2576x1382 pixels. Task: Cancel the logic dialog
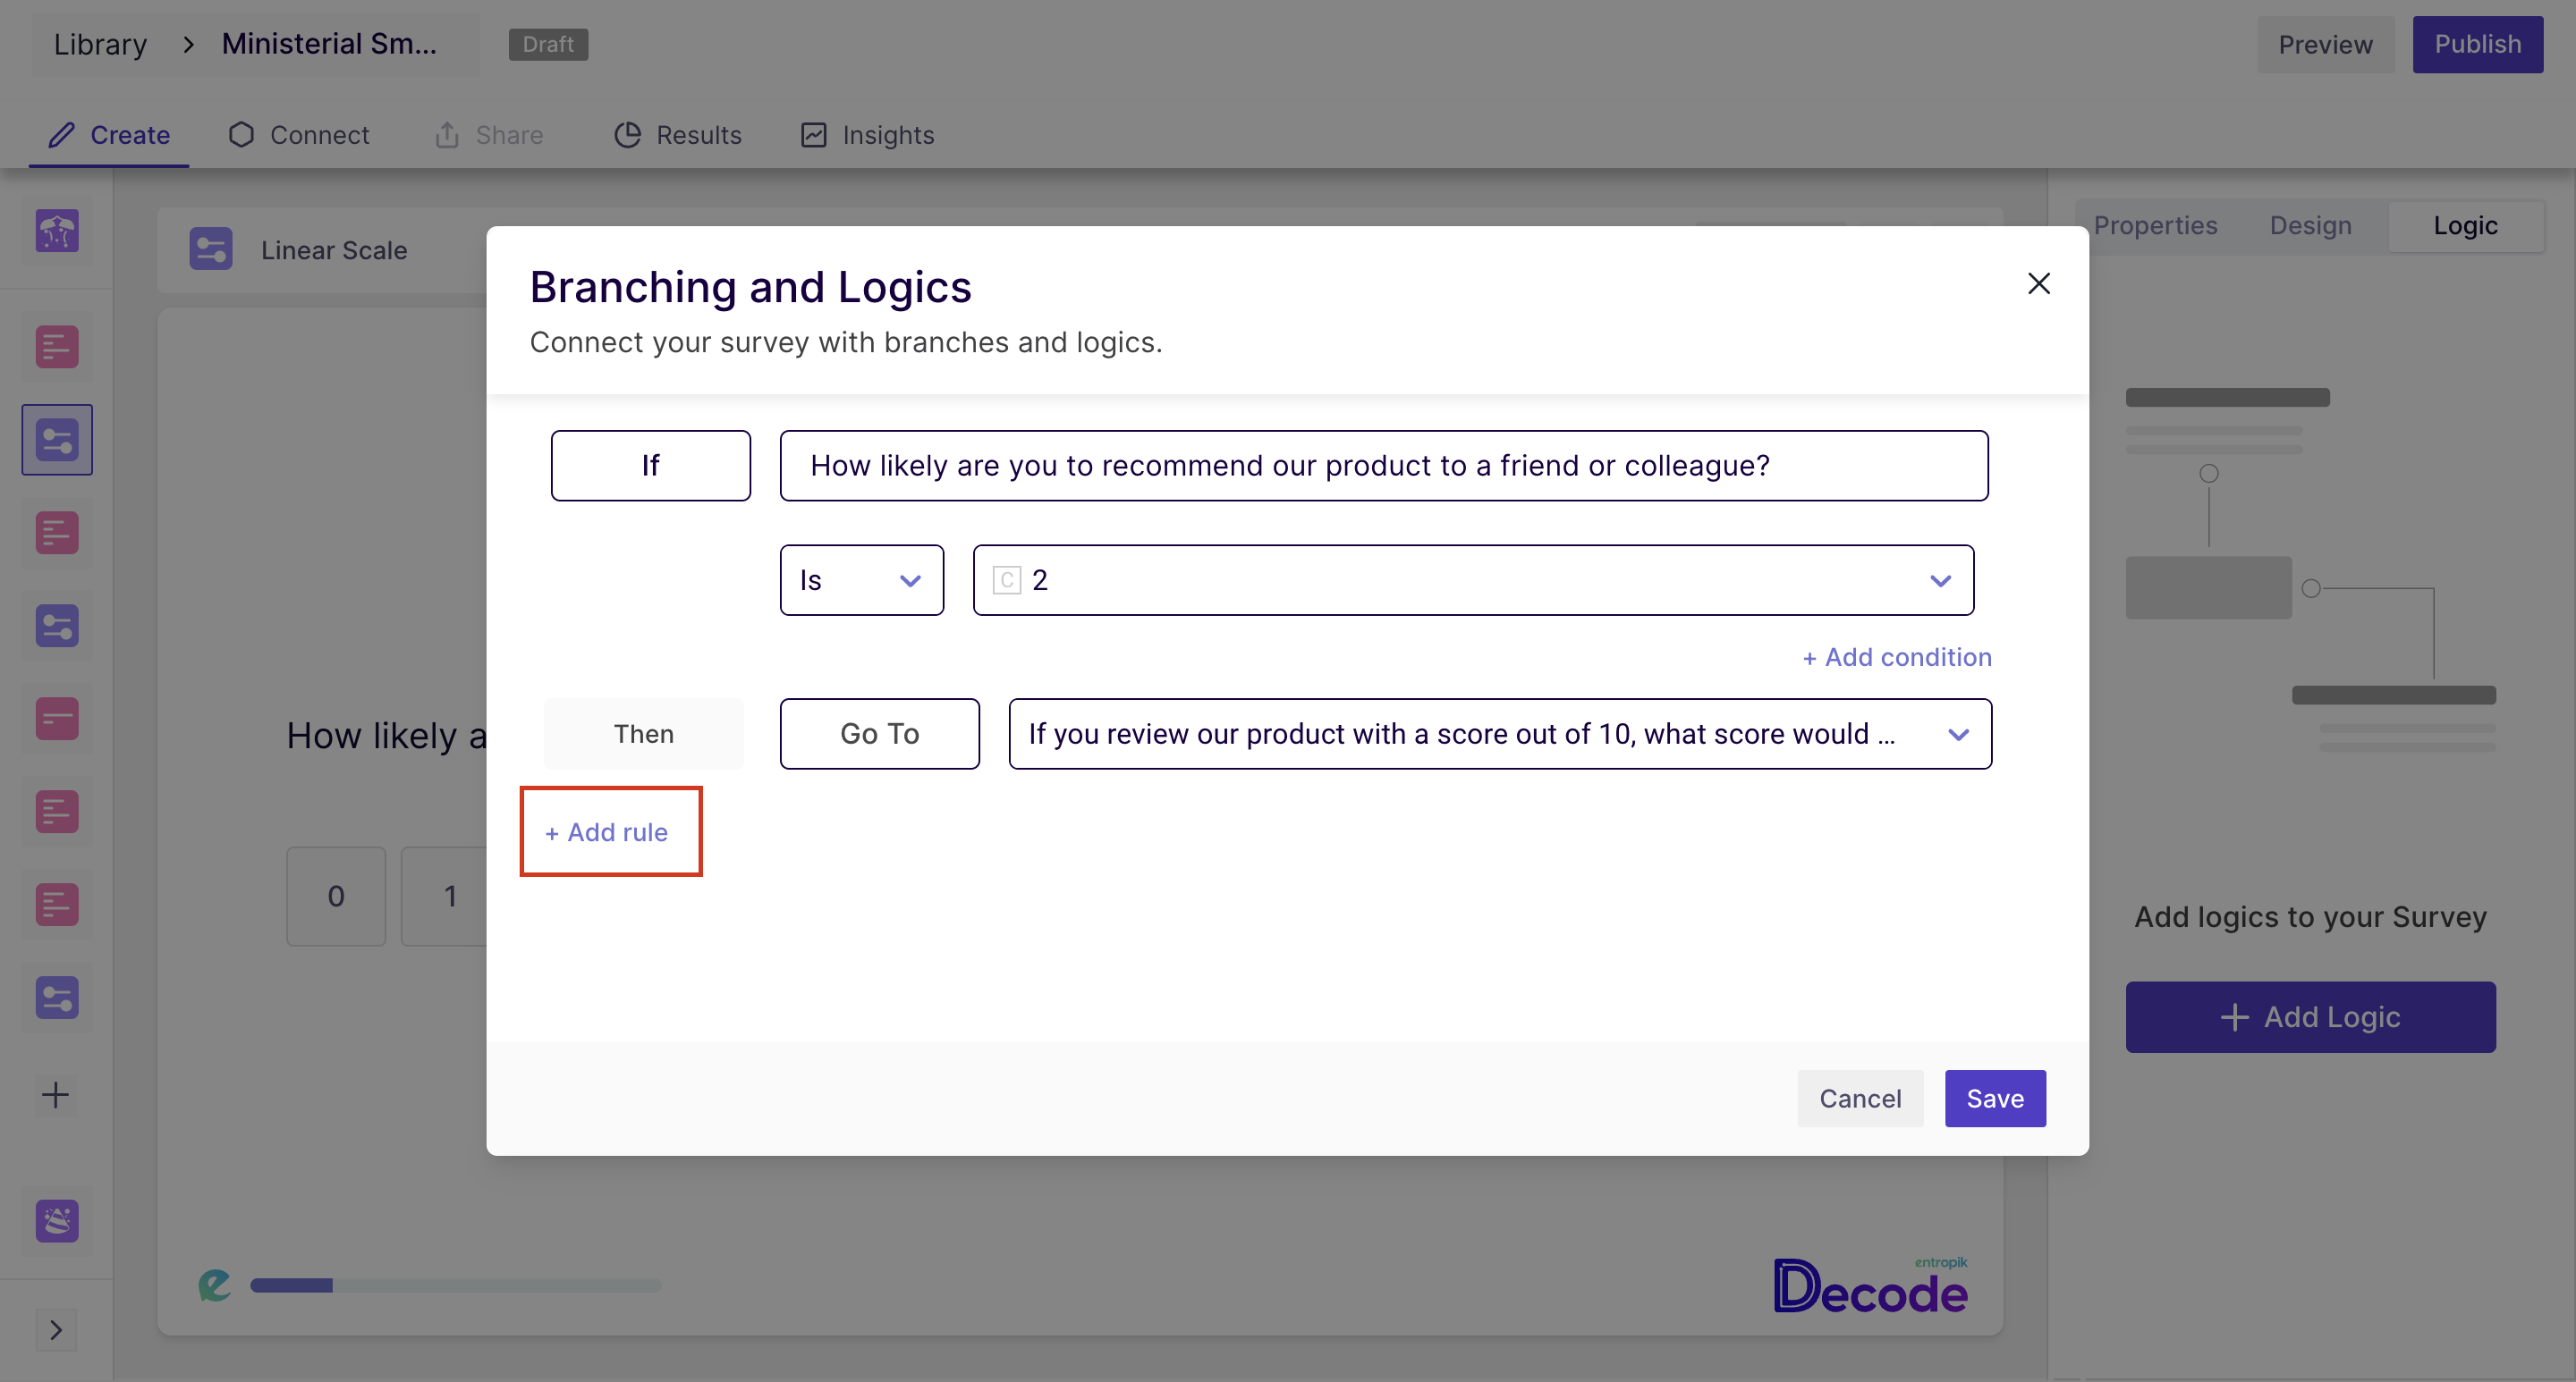click(1859, 1099)
